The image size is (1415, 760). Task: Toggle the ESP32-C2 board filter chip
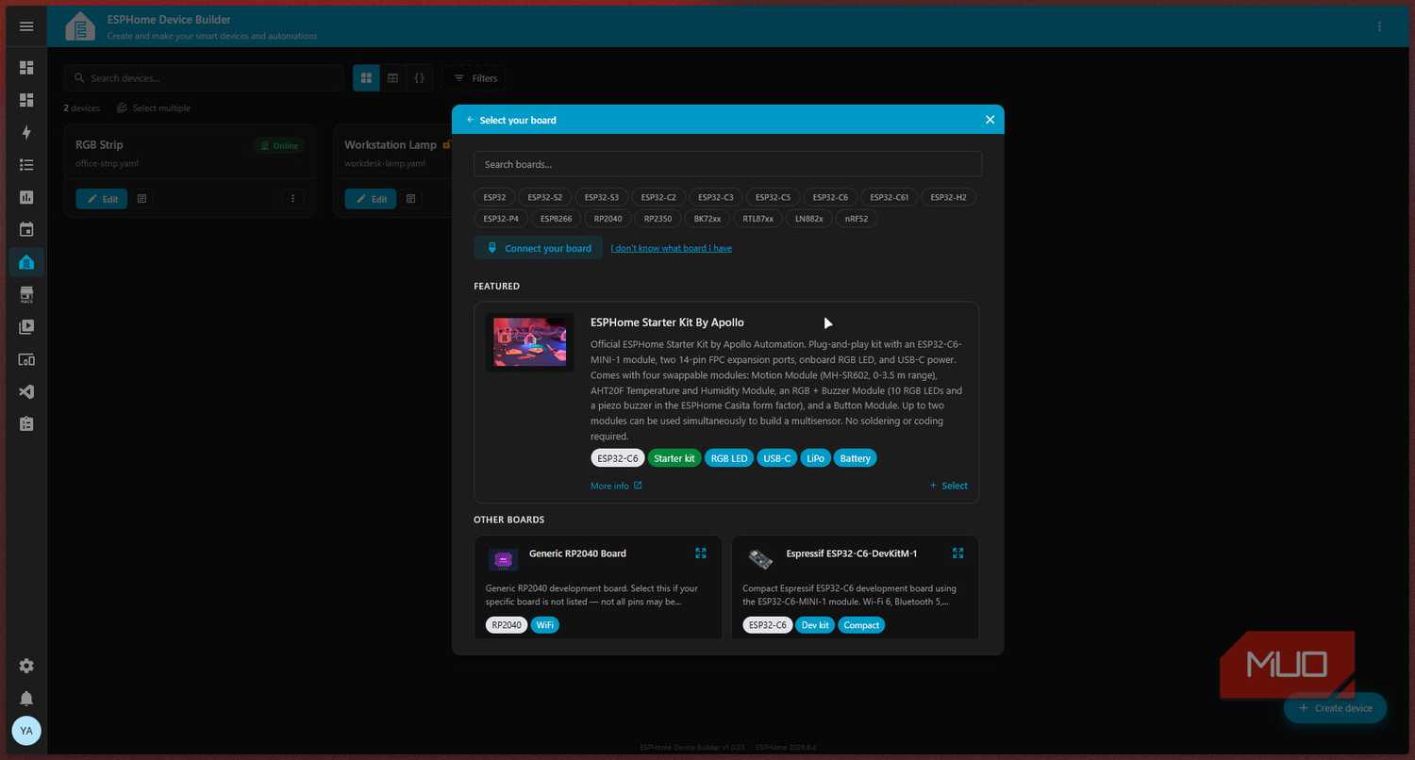(x=658, y=197)
